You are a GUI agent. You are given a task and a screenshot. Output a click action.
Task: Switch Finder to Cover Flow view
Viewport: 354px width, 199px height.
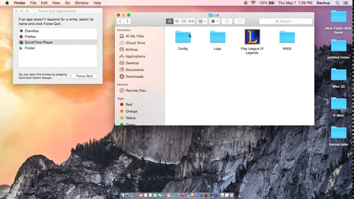click(x=191, y=21)
